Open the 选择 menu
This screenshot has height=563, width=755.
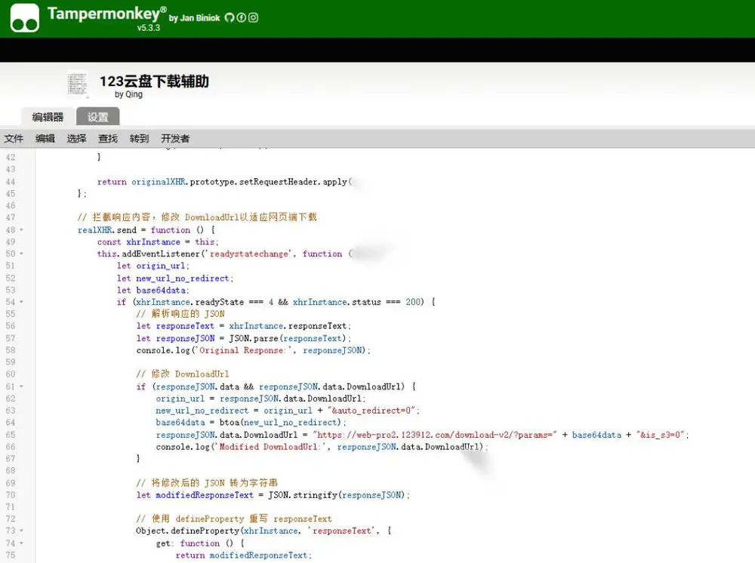coord(76,139)
